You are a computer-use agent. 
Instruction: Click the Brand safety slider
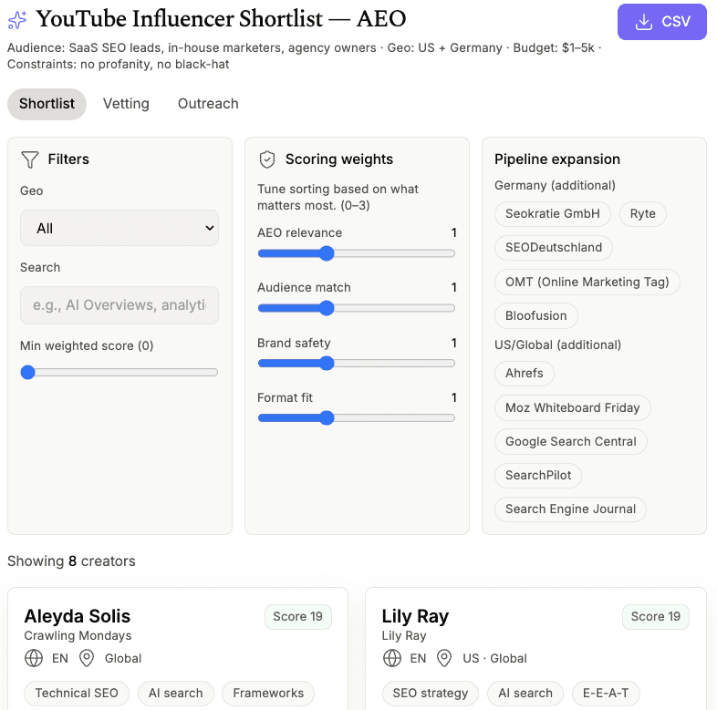pos(356,364)
